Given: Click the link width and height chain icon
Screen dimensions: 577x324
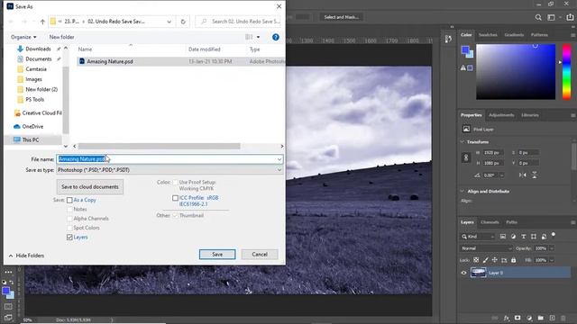Looking at the screenshot, I should click(466, 157).
